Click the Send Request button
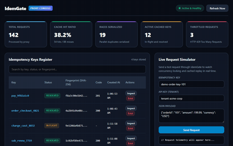 click(x=191, y=130)
